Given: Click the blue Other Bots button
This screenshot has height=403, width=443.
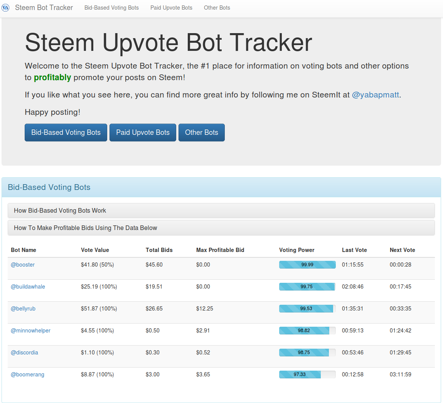Looking at the screenshot, I should point(201,133).
